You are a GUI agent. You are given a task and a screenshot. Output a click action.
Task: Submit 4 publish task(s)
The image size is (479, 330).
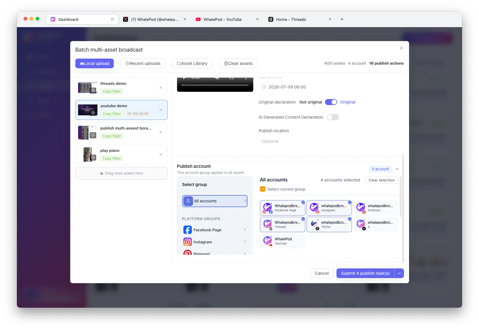[365, 273]
